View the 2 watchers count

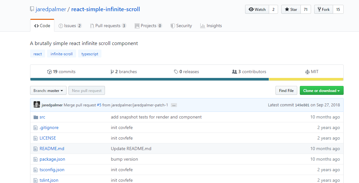273,9
